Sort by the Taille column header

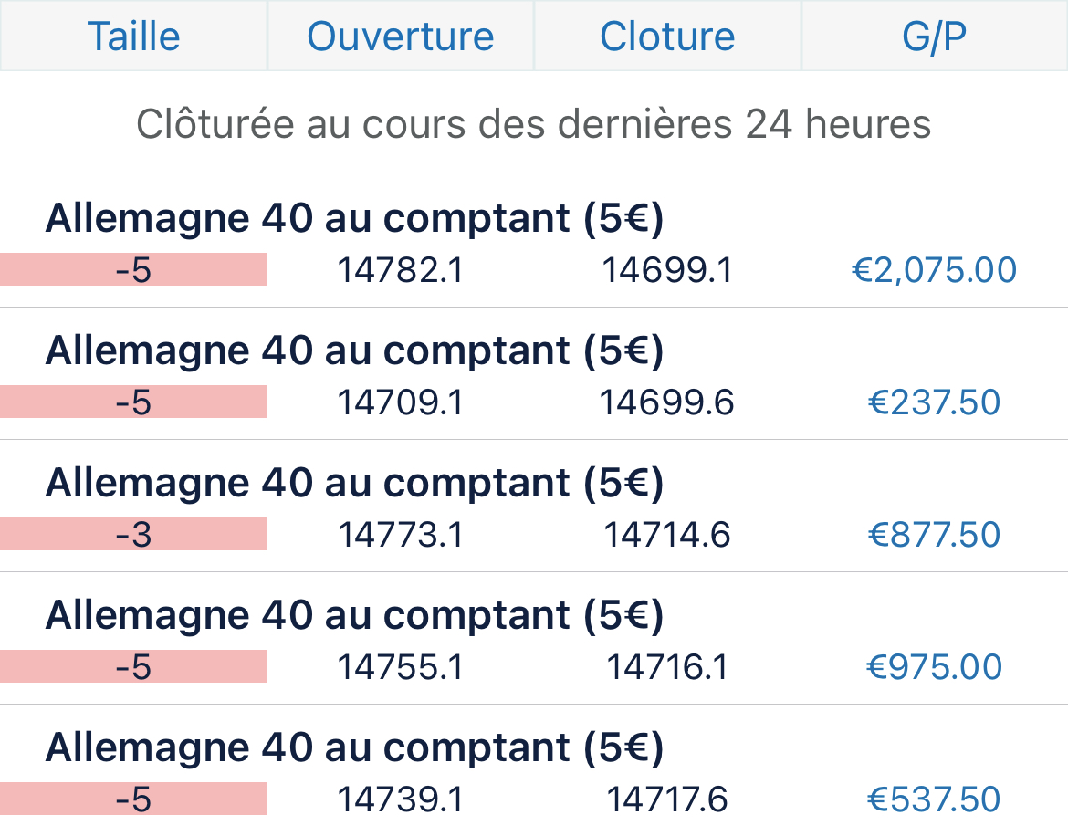(x=133, y=37)
